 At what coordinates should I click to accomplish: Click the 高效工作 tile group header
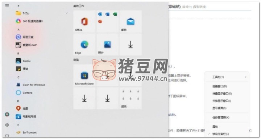click(79, 6)
